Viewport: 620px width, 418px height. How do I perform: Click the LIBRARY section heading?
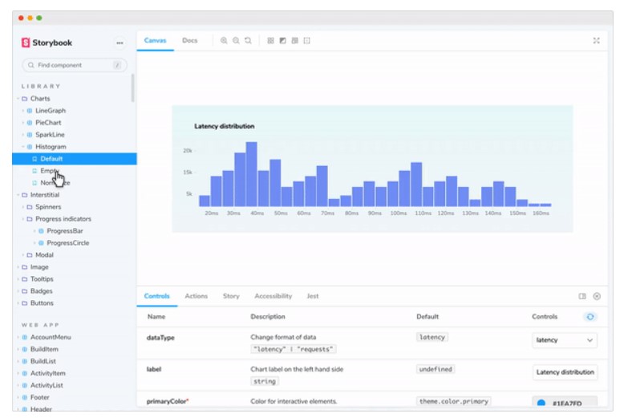coord(41,86)
